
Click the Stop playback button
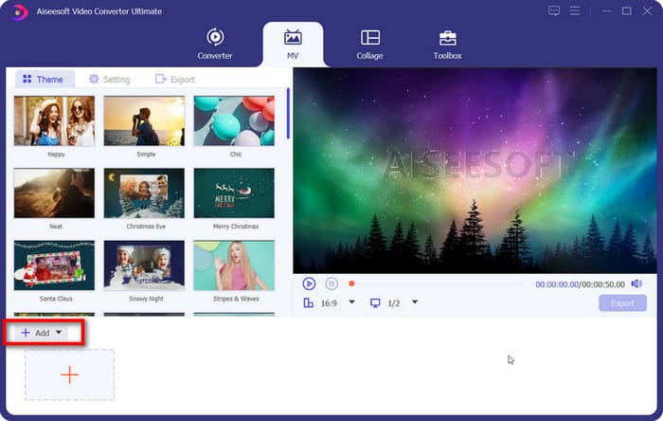click(331, 284)
